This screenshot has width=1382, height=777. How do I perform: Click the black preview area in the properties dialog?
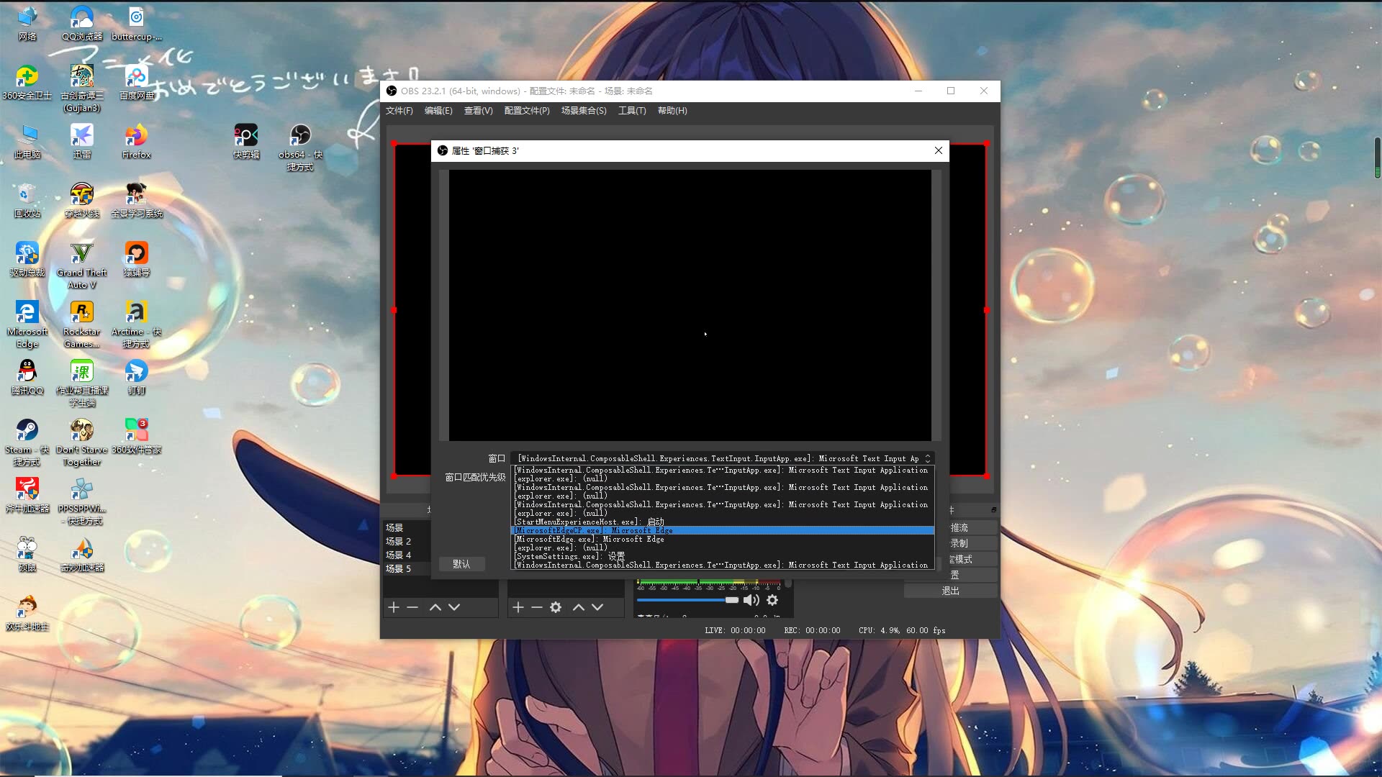(690, 305)
